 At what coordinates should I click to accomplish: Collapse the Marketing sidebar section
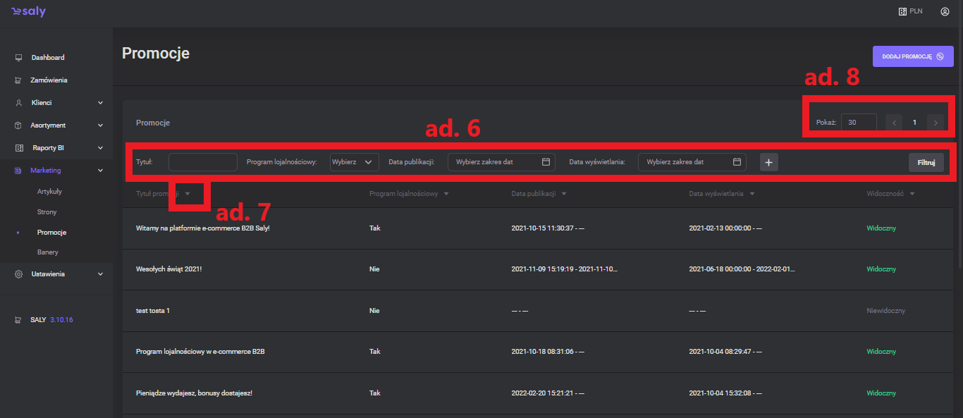pos(100,171)
